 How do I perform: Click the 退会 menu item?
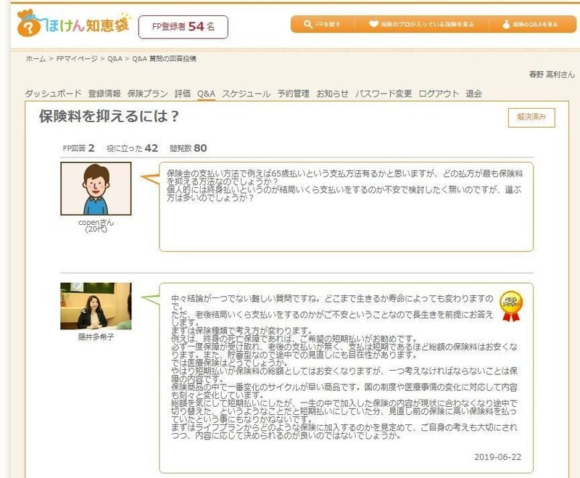tap(473, 94)
